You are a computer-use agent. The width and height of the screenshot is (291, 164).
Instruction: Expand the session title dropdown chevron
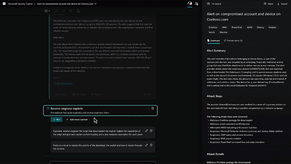[x=95, y=4]
